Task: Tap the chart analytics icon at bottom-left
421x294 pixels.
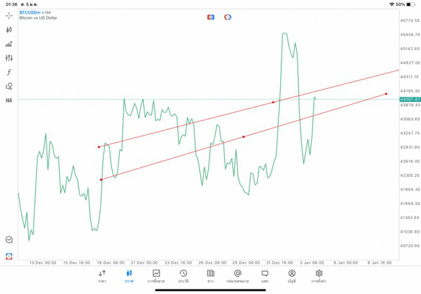Action: click(9, 240)
